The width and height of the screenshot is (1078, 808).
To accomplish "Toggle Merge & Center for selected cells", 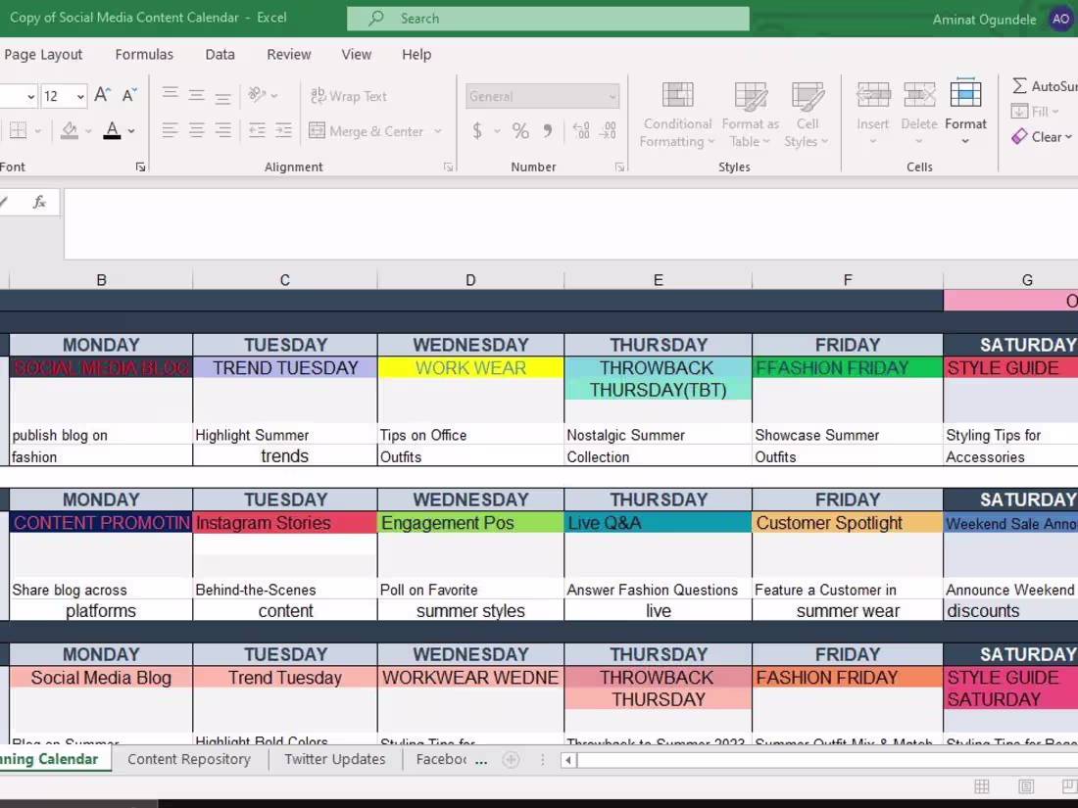I will (x=368, y=130).
